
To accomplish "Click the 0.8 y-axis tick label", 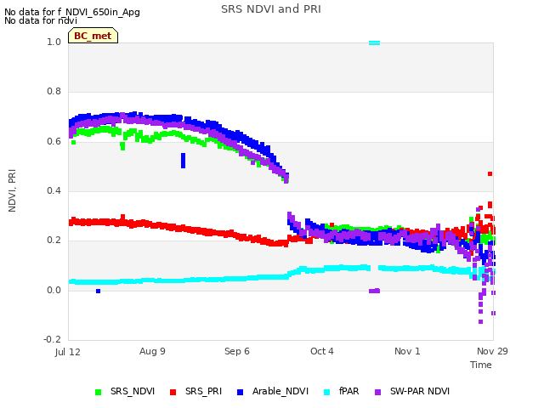I will coord(54,92).
